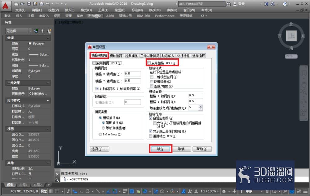Click the 确定 OK button
Screen dimensions: 310x196
160,149
